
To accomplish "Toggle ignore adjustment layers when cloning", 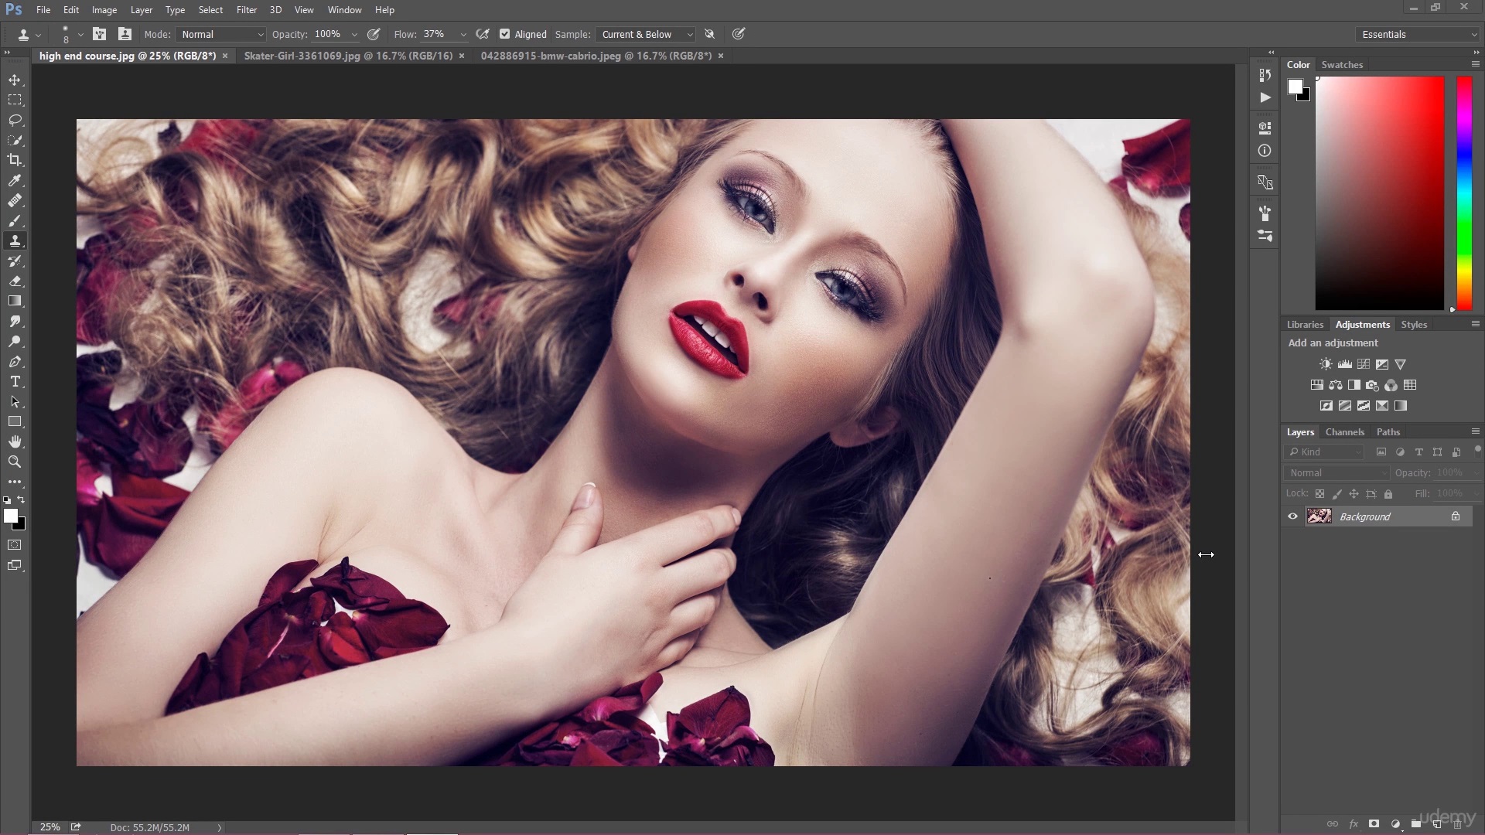I will coord(709,34).
